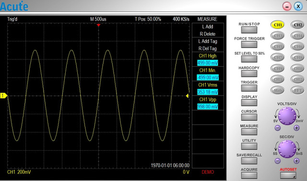Toggle the CH1 channel button

point(278,25)
